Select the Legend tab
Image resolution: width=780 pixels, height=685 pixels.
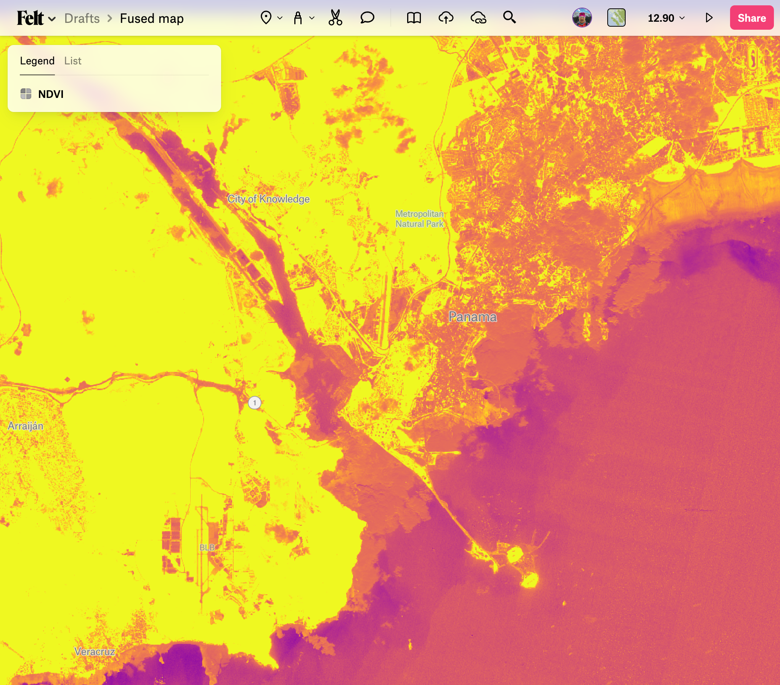coord(37,61)
